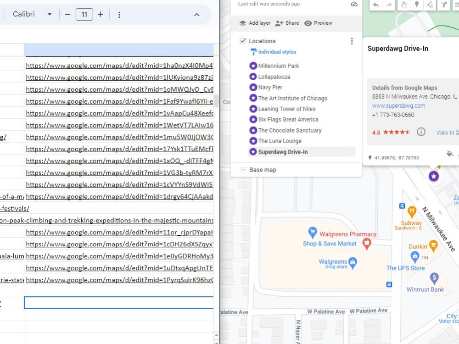Click the info icon beside 4.5 rating
Screen dimensions: 459x344
[x=421, y=132]
